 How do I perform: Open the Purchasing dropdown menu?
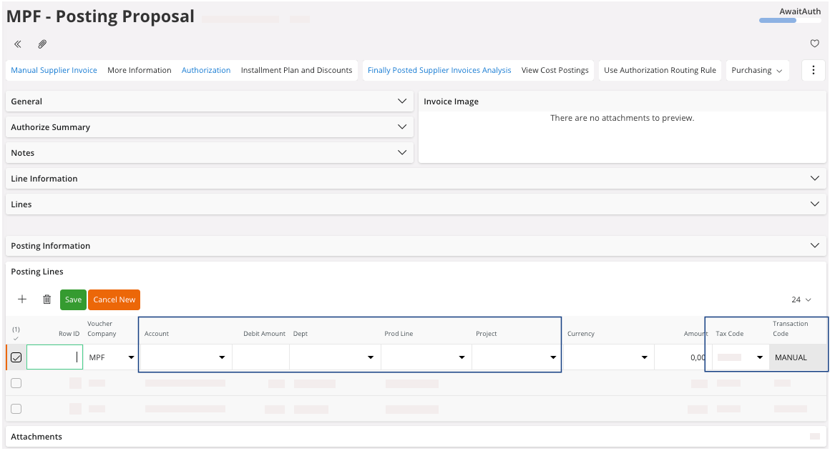[757, 70]
